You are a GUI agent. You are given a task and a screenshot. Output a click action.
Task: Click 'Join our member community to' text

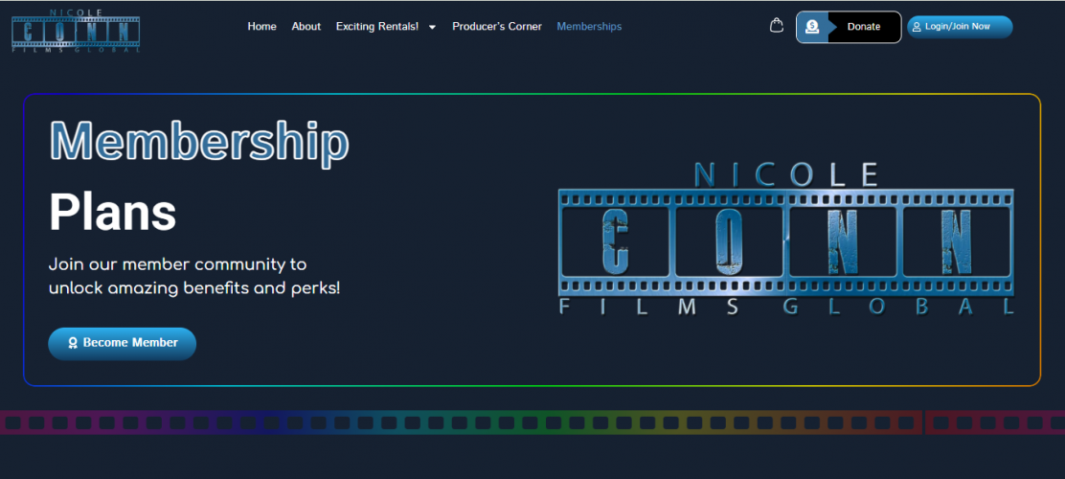178,263
